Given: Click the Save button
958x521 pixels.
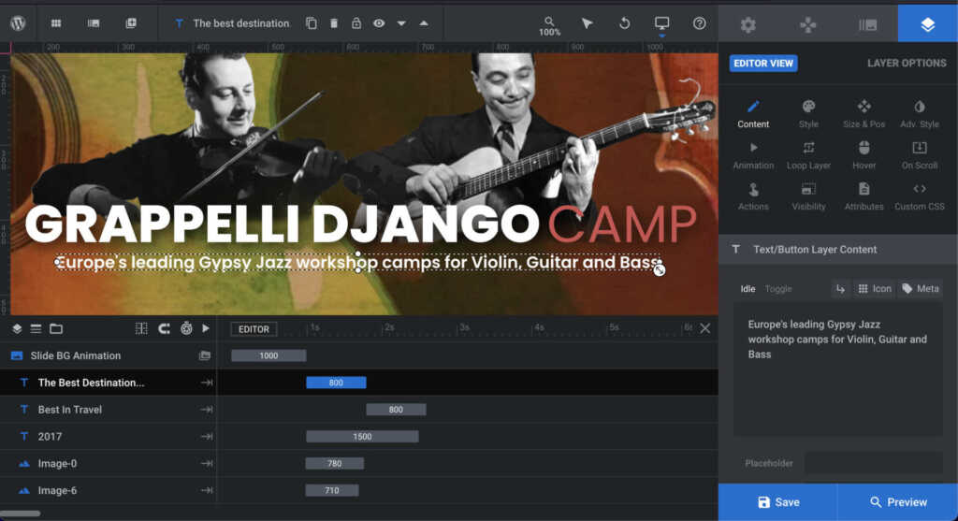Looking at the screenshot, I should pos(777,502).
